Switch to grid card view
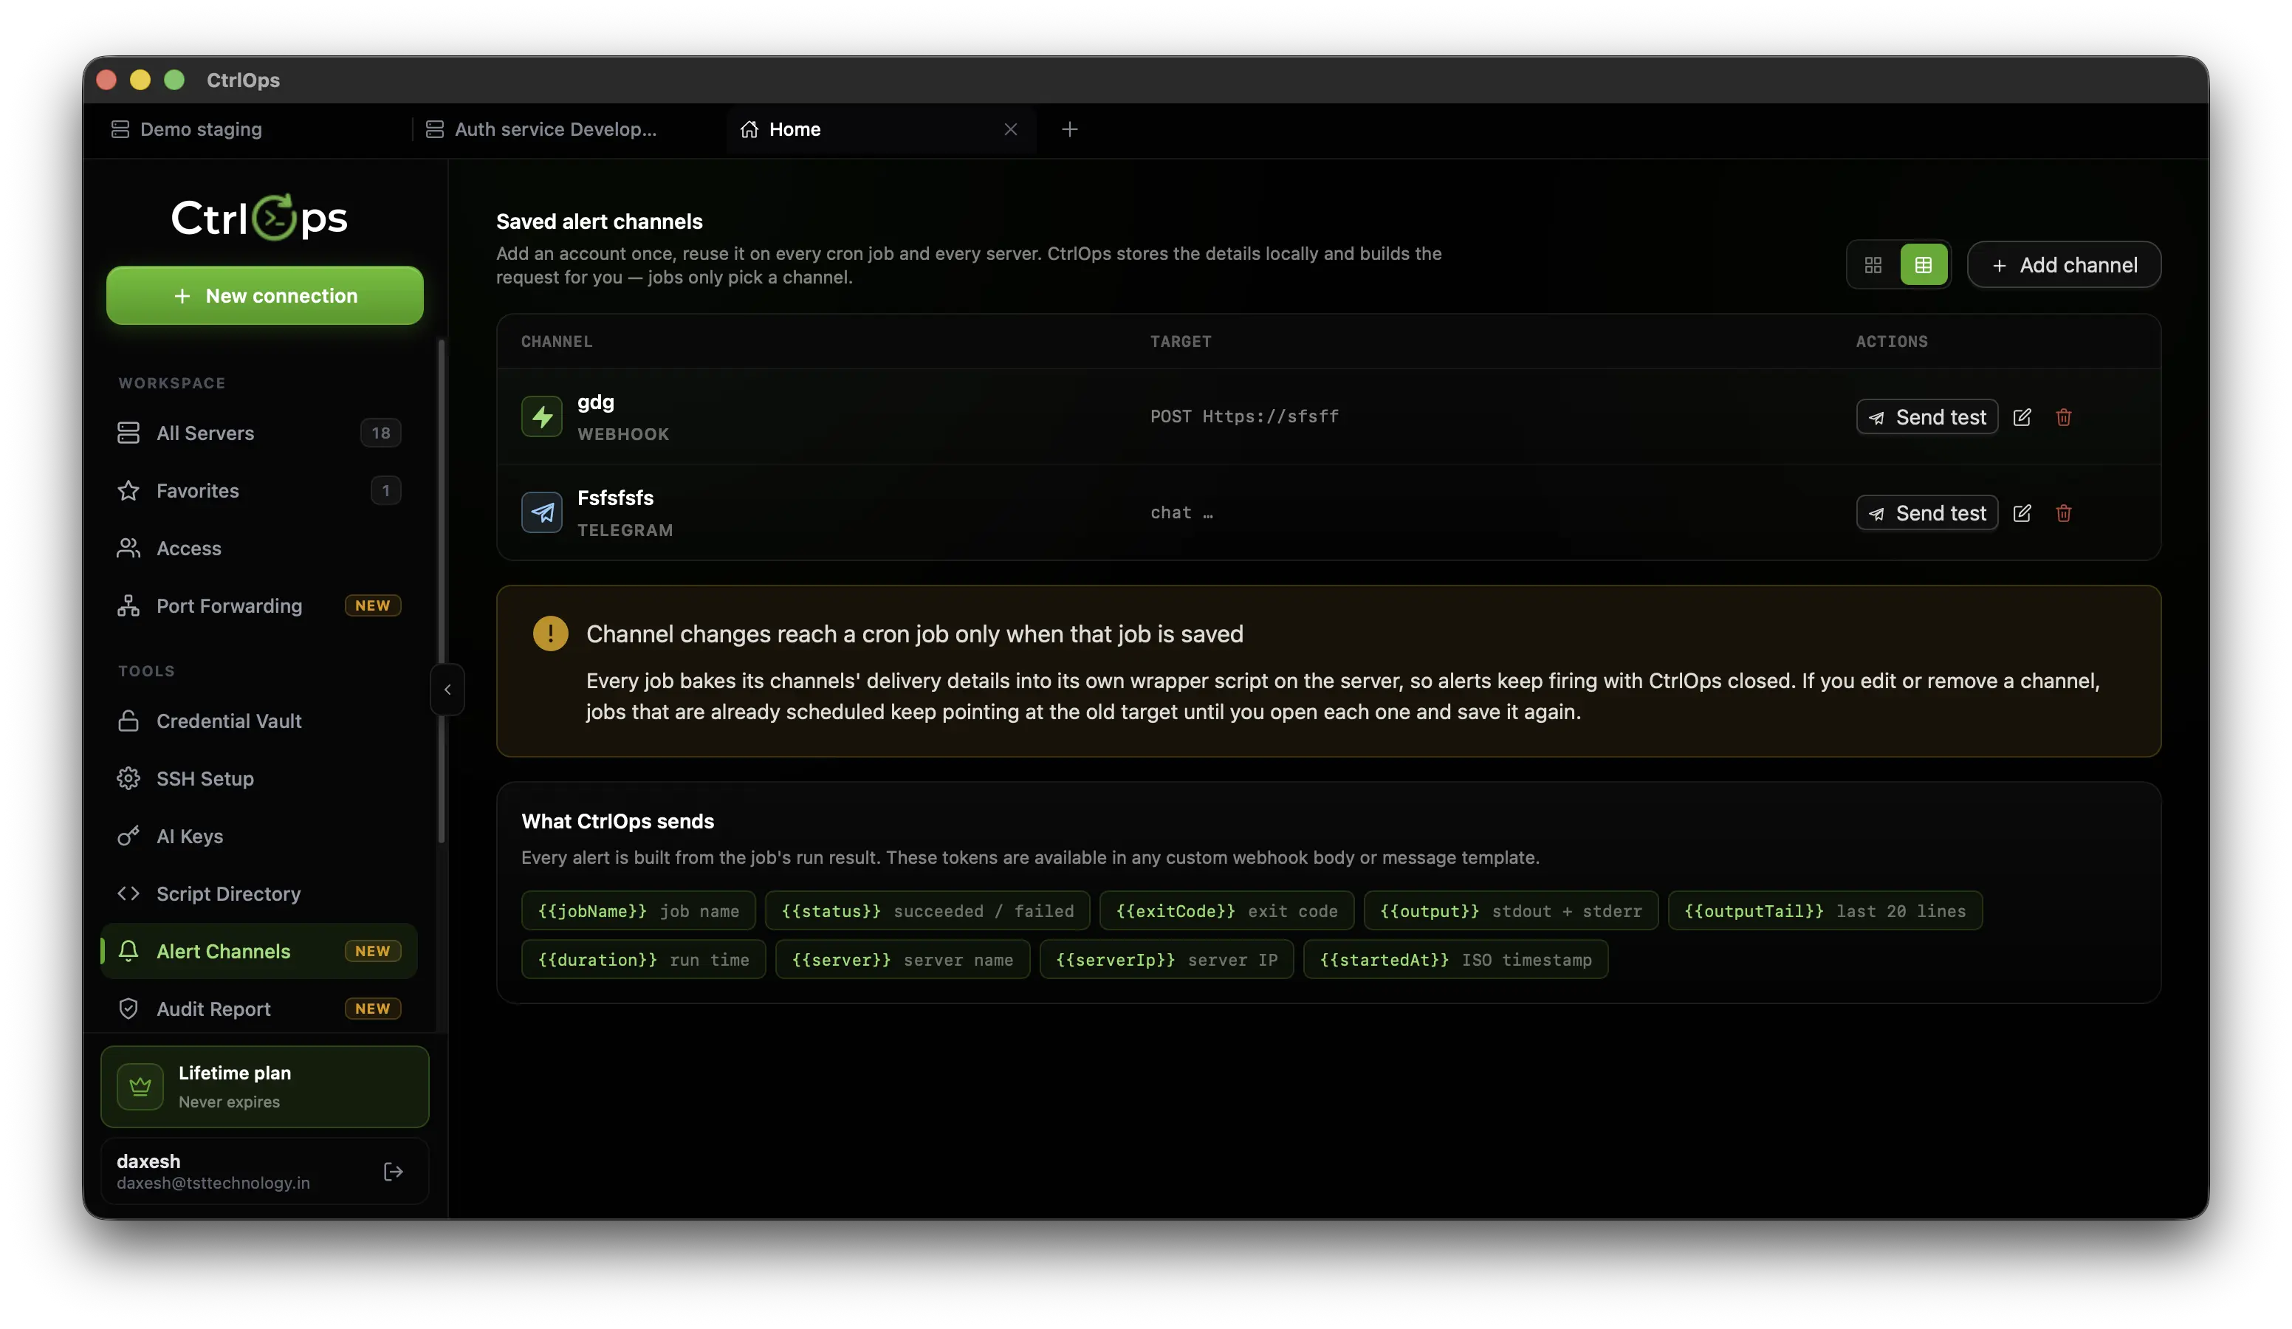The height and width of the screenshot is (1329, 2292). click(1873, 265)
